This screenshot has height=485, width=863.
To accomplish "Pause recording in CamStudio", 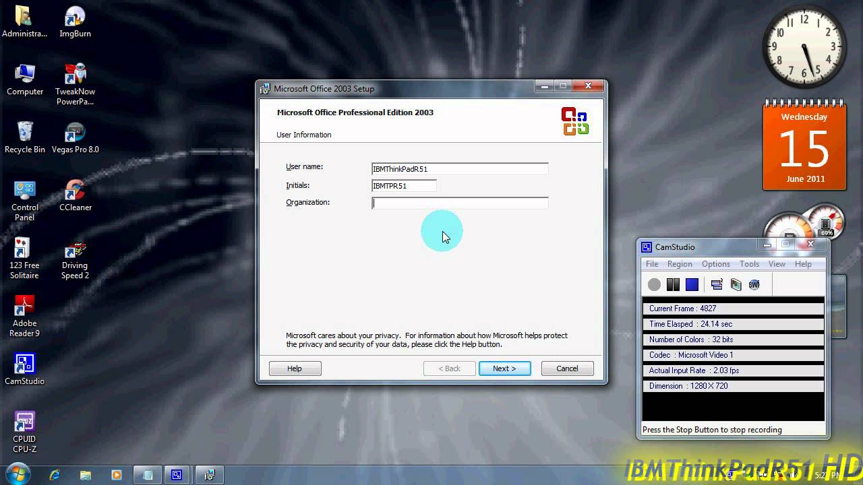I will tap(673, 285).
